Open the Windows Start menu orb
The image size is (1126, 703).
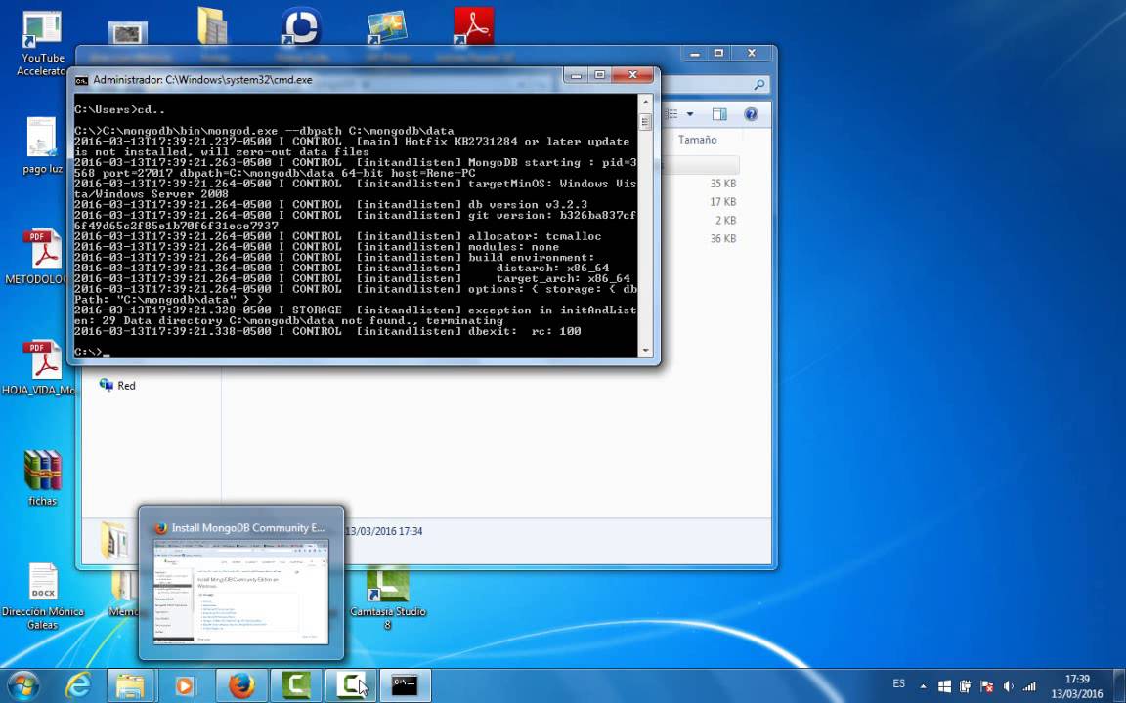23,685
